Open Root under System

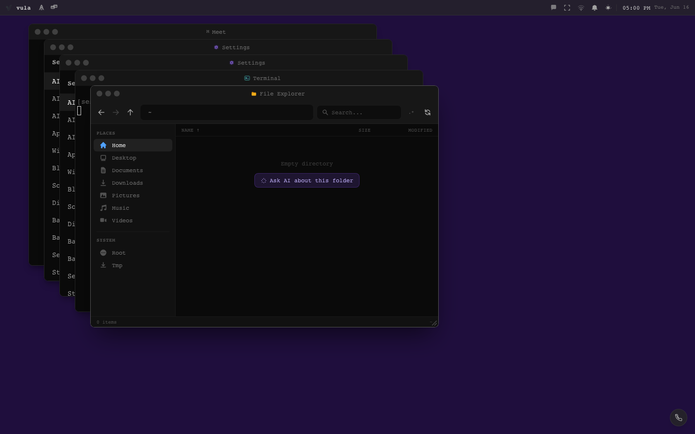click(x=133, y=253)
